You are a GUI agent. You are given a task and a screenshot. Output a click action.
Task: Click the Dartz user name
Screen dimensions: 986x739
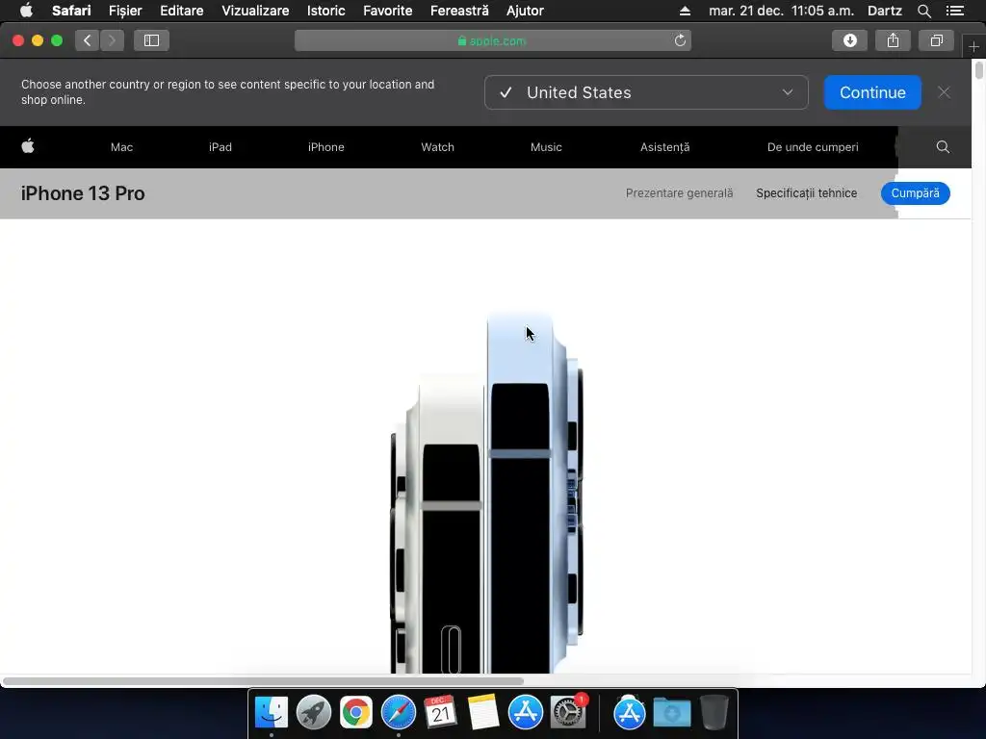[x=884, y=11]
